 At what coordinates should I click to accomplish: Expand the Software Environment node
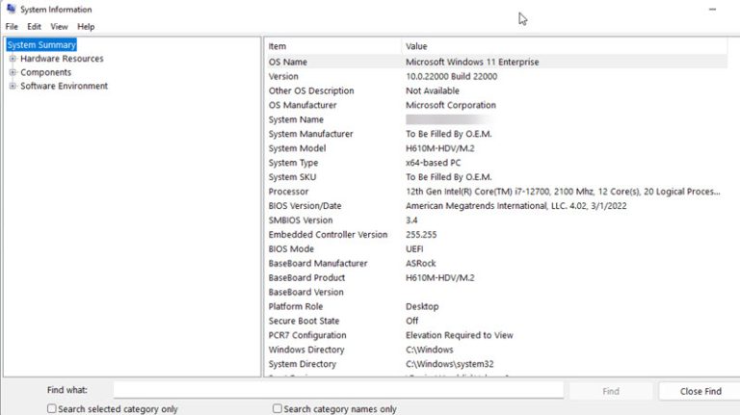coord(13,86)
